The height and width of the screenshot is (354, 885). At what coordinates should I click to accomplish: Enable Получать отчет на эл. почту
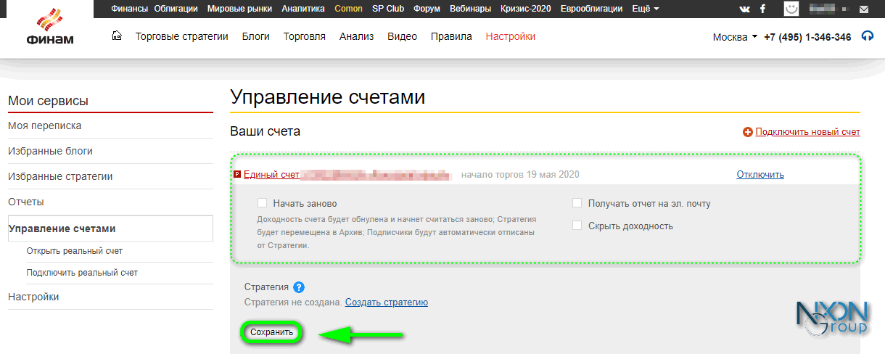pos(577,203)
